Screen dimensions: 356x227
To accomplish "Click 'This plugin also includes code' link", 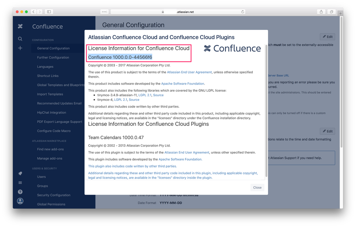I will pos(132,166).
